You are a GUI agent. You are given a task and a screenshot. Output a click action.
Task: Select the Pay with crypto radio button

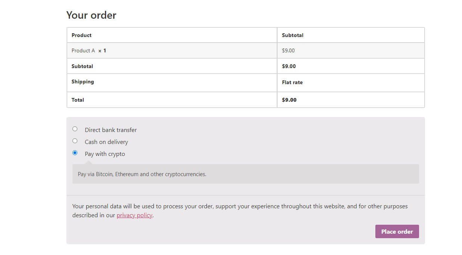click(75, 153)
